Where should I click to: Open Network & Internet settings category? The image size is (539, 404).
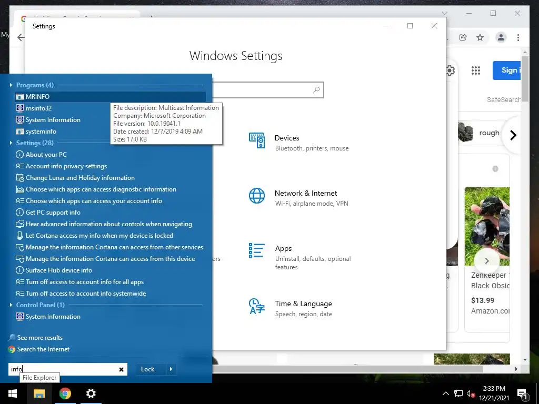coord(298,198)
